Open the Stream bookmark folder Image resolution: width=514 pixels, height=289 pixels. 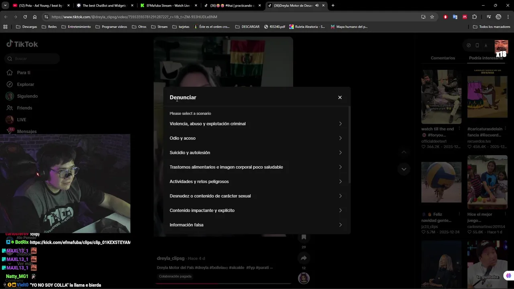click(159, 27)
